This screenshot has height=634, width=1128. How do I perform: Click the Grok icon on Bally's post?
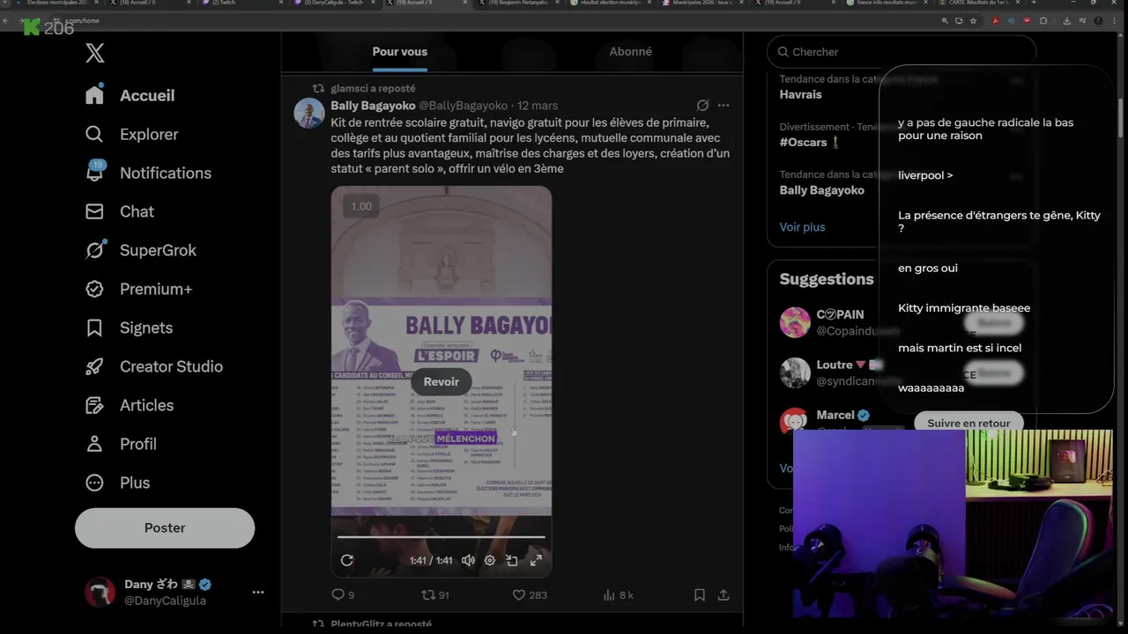point(702,106)
